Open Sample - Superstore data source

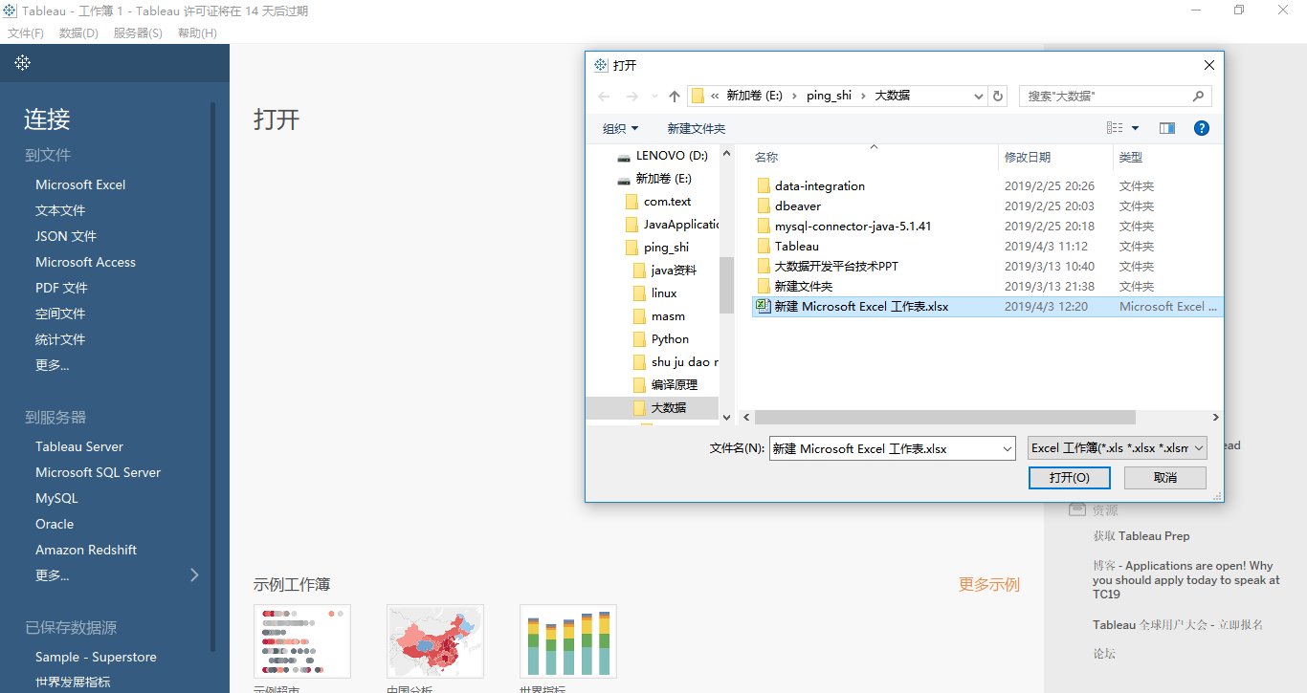tap(96, 657)
